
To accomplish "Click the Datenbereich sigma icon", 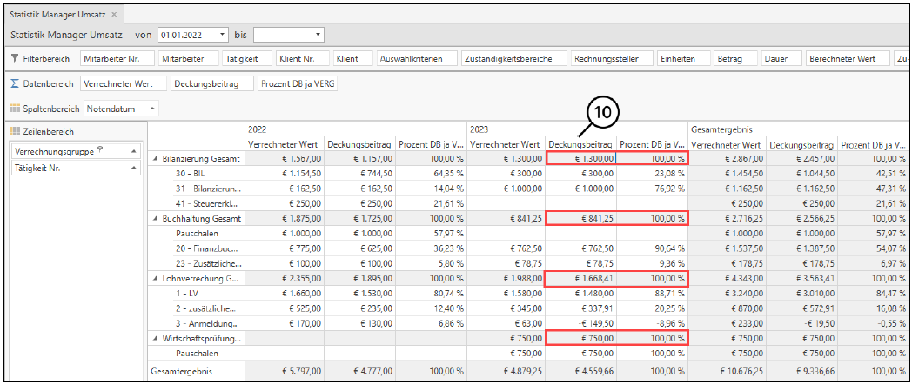I will [15, 84].
